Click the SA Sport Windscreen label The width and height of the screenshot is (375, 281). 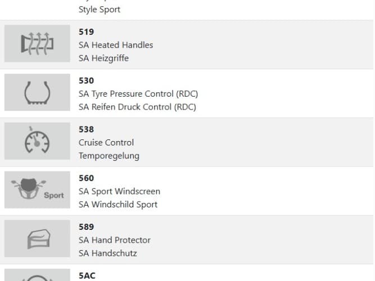(x=119, y=192)
